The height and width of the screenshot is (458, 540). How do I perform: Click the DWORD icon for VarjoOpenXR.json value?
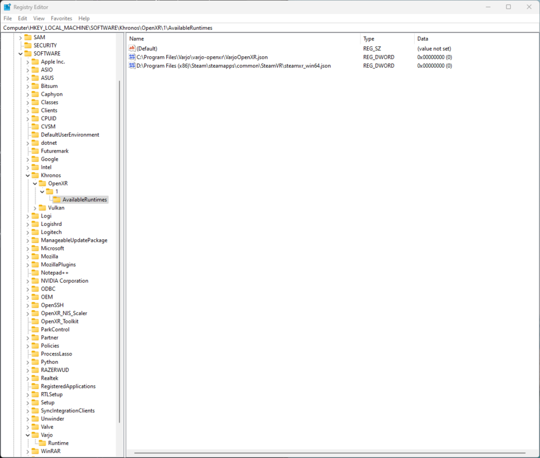[132, 57]
